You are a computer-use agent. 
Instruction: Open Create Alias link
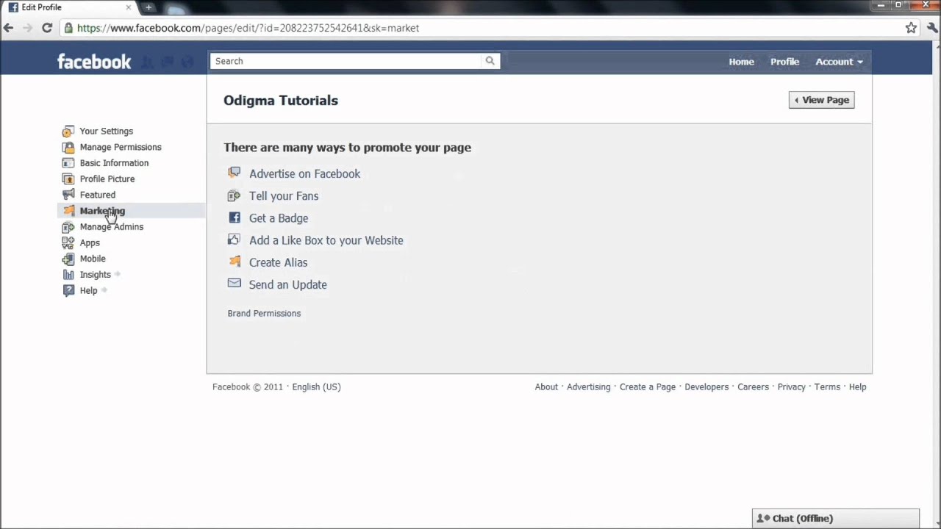pyautogui.click(x=278, y=262)
